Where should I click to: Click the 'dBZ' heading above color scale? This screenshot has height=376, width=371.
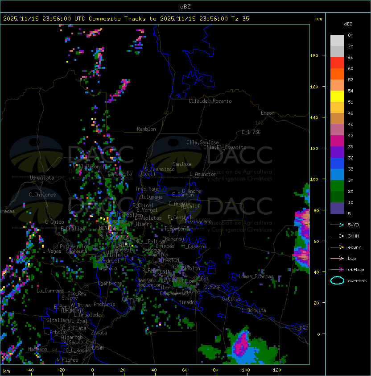pyautogui.click(x=348, y=24)
